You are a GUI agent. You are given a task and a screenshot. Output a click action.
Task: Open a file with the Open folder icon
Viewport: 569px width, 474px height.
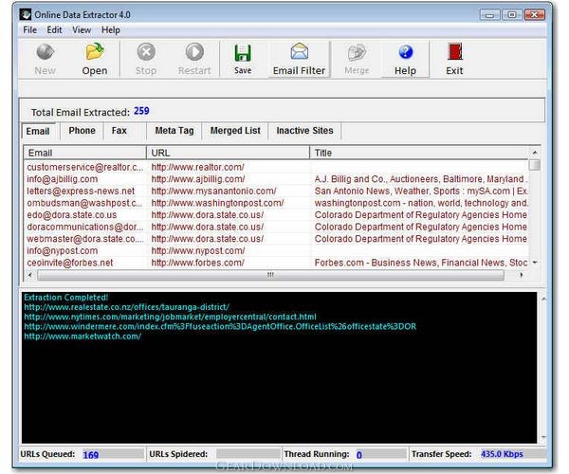pyautogui.click(x=95, y=51)
